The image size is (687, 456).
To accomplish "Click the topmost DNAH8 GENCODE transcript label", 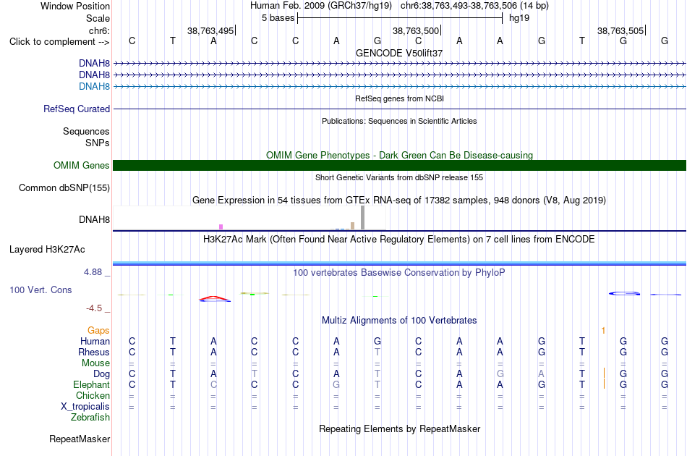I will pyautogui.click(x=94, y=63).
